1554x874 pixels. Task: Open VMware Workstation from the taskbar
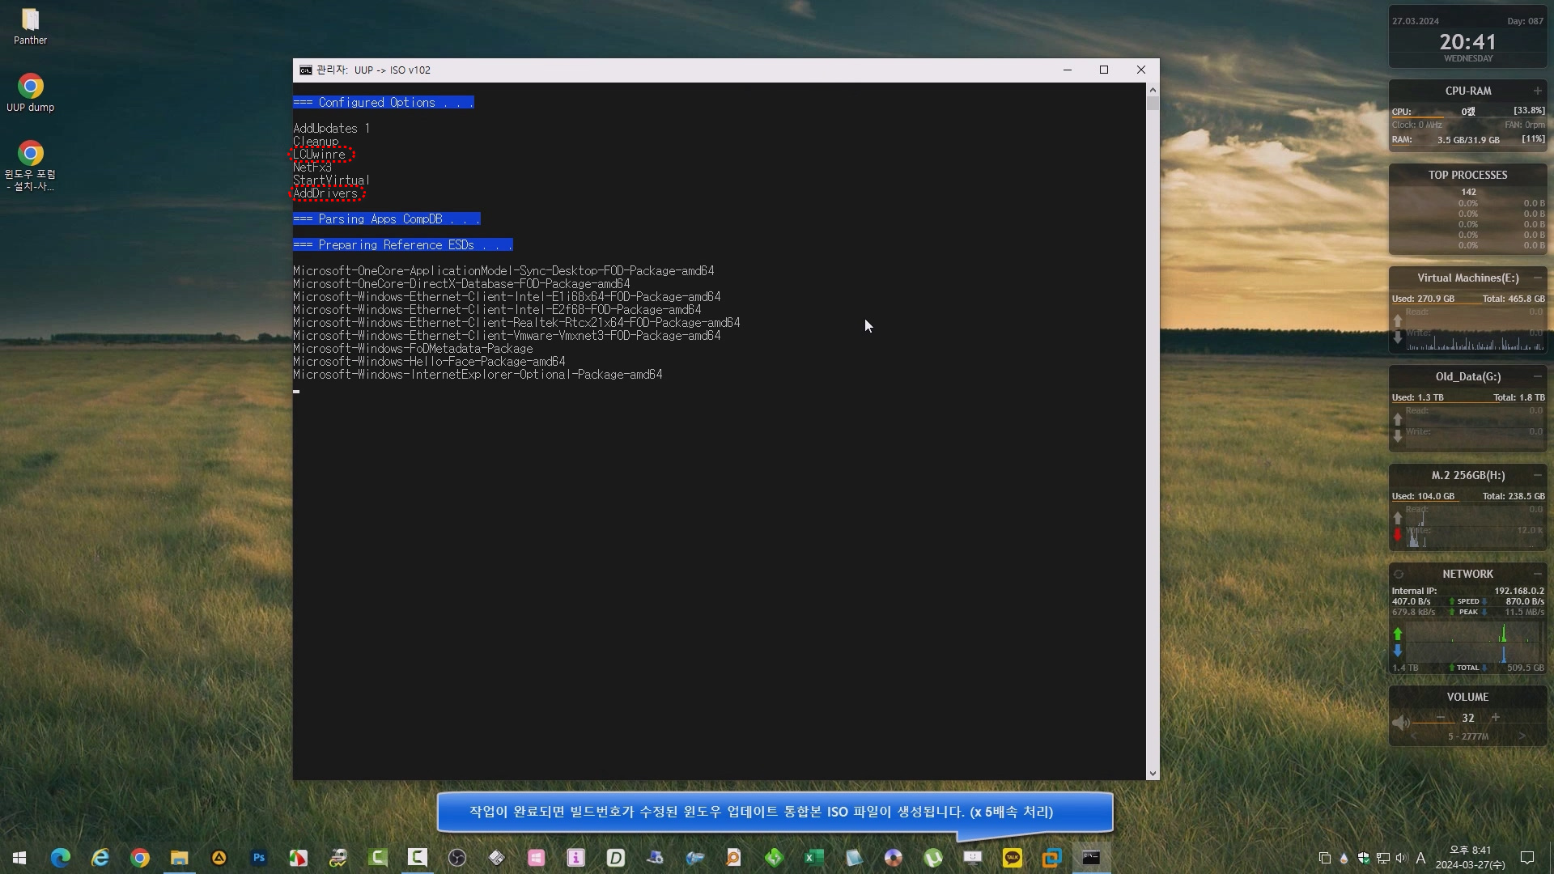pyautogui.click(x=1051, y=858)
